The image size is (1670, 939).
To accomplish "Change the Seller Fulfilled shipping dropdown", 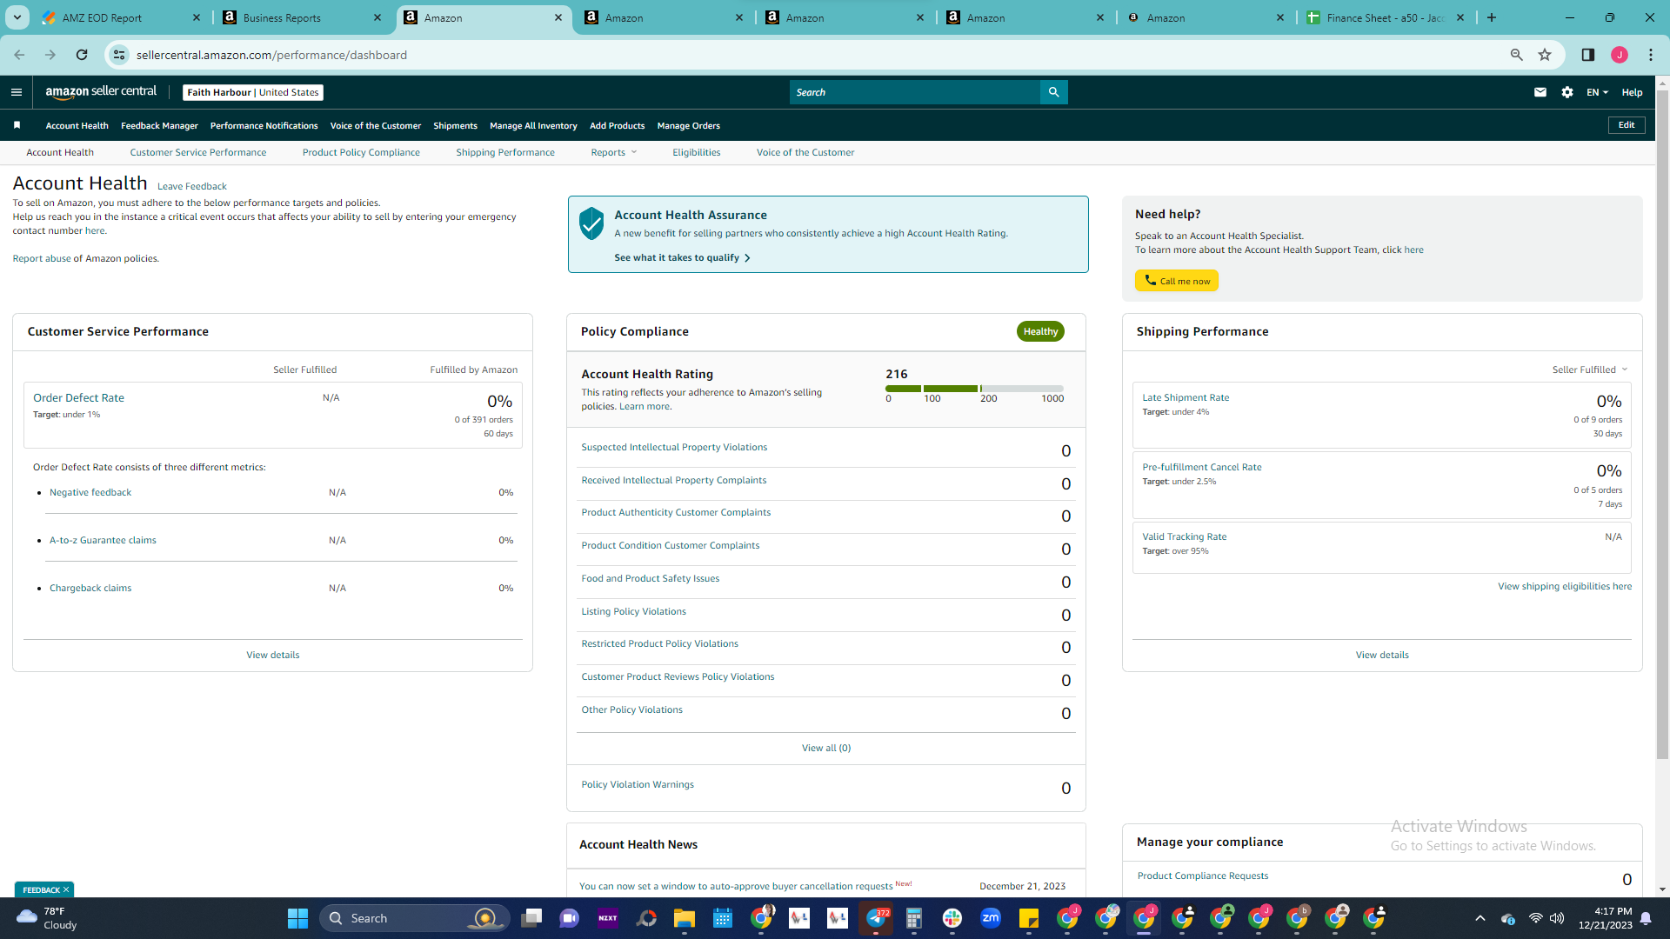I will click(1590, 370).
